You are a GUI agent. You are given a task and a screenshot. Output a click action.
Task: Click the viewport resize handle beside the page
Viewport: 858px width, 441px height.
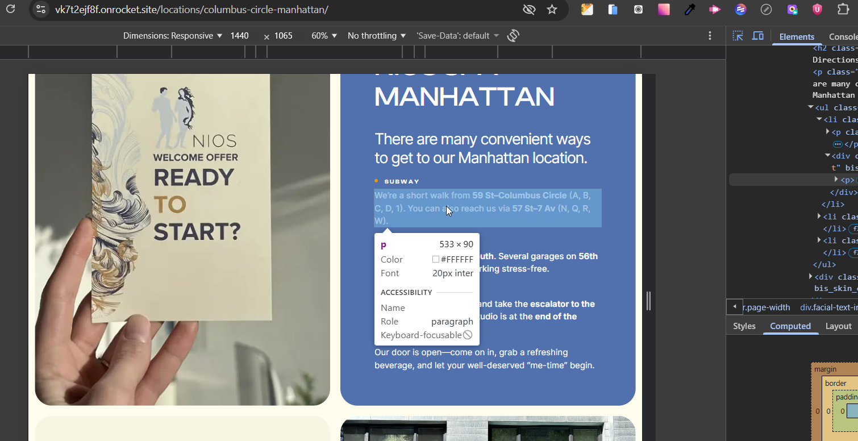648,301
